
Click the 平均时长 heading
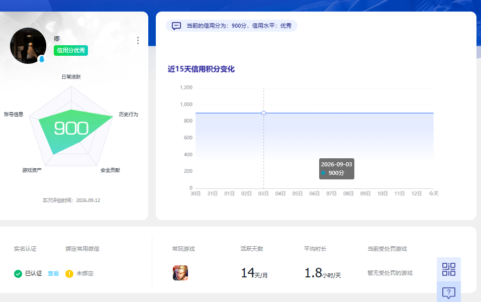click(x=315, y=249)
